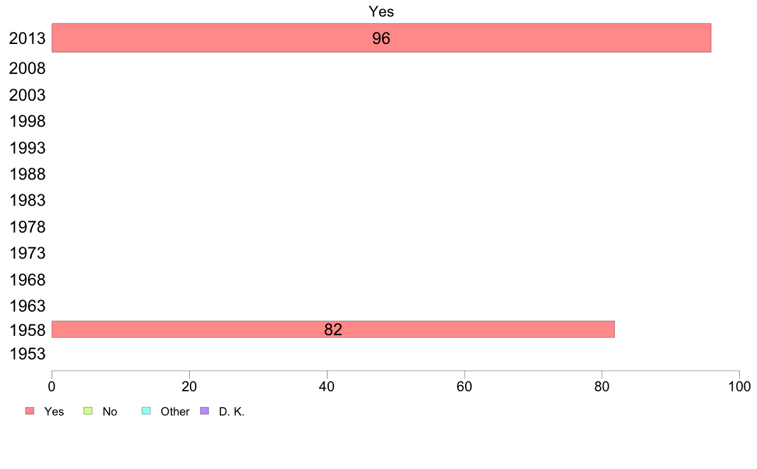The width and height of the screenshot is (757, 469).
Task: Click the Yes chart title
Action: click(382, 11)
